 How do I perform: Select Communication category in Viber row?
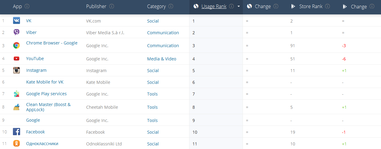point(163,33)
